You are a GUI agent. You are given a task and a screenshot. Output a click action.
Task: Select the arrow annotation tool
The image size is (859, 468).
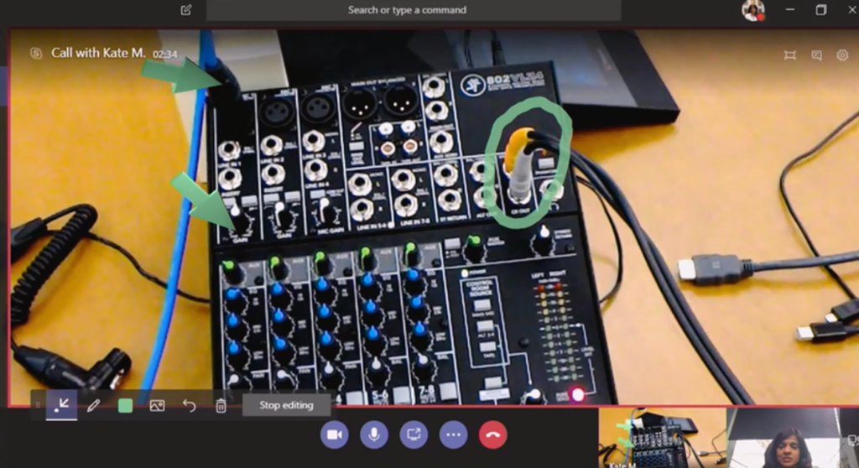(x=61, y=405)
